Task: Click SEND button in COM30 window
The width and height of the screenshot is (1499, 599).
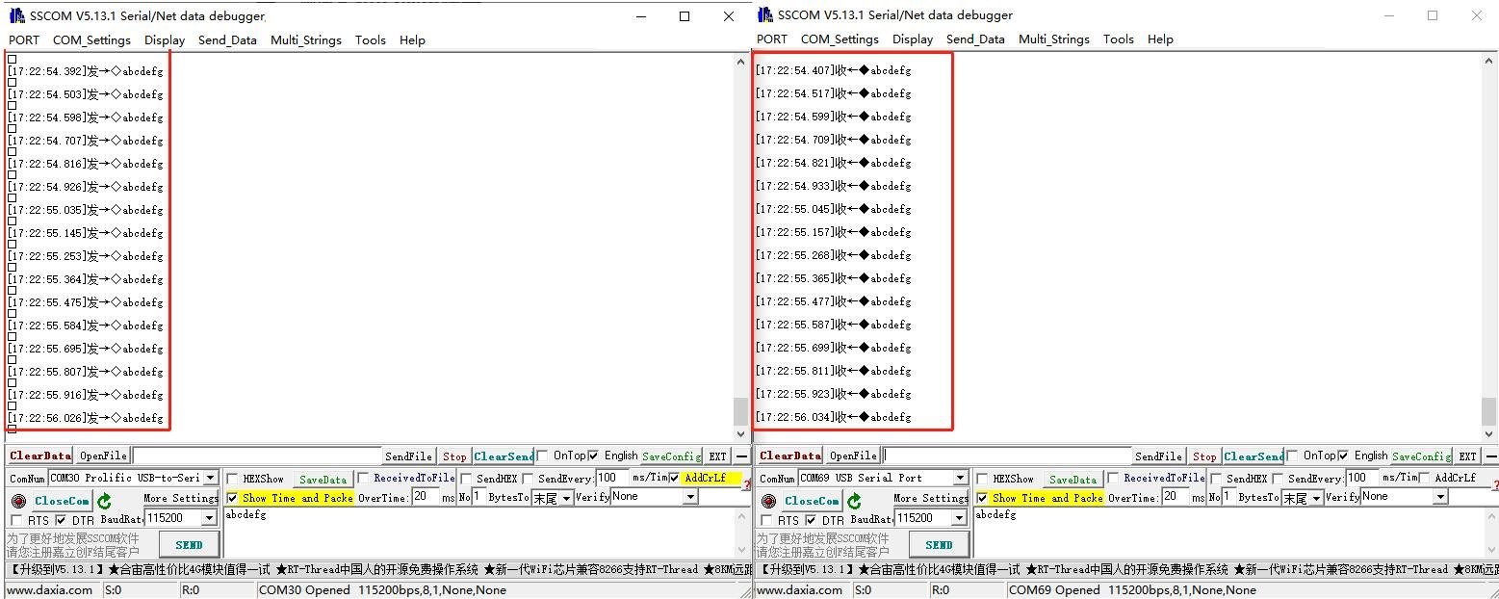Action: coord(189,545)
